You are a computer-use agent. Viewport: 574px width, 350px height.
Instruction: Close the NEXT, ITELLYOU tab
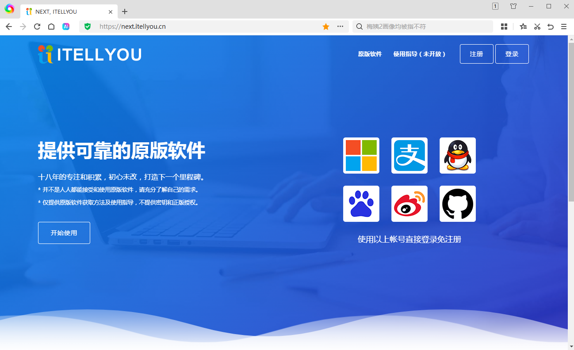coord(111,12)
